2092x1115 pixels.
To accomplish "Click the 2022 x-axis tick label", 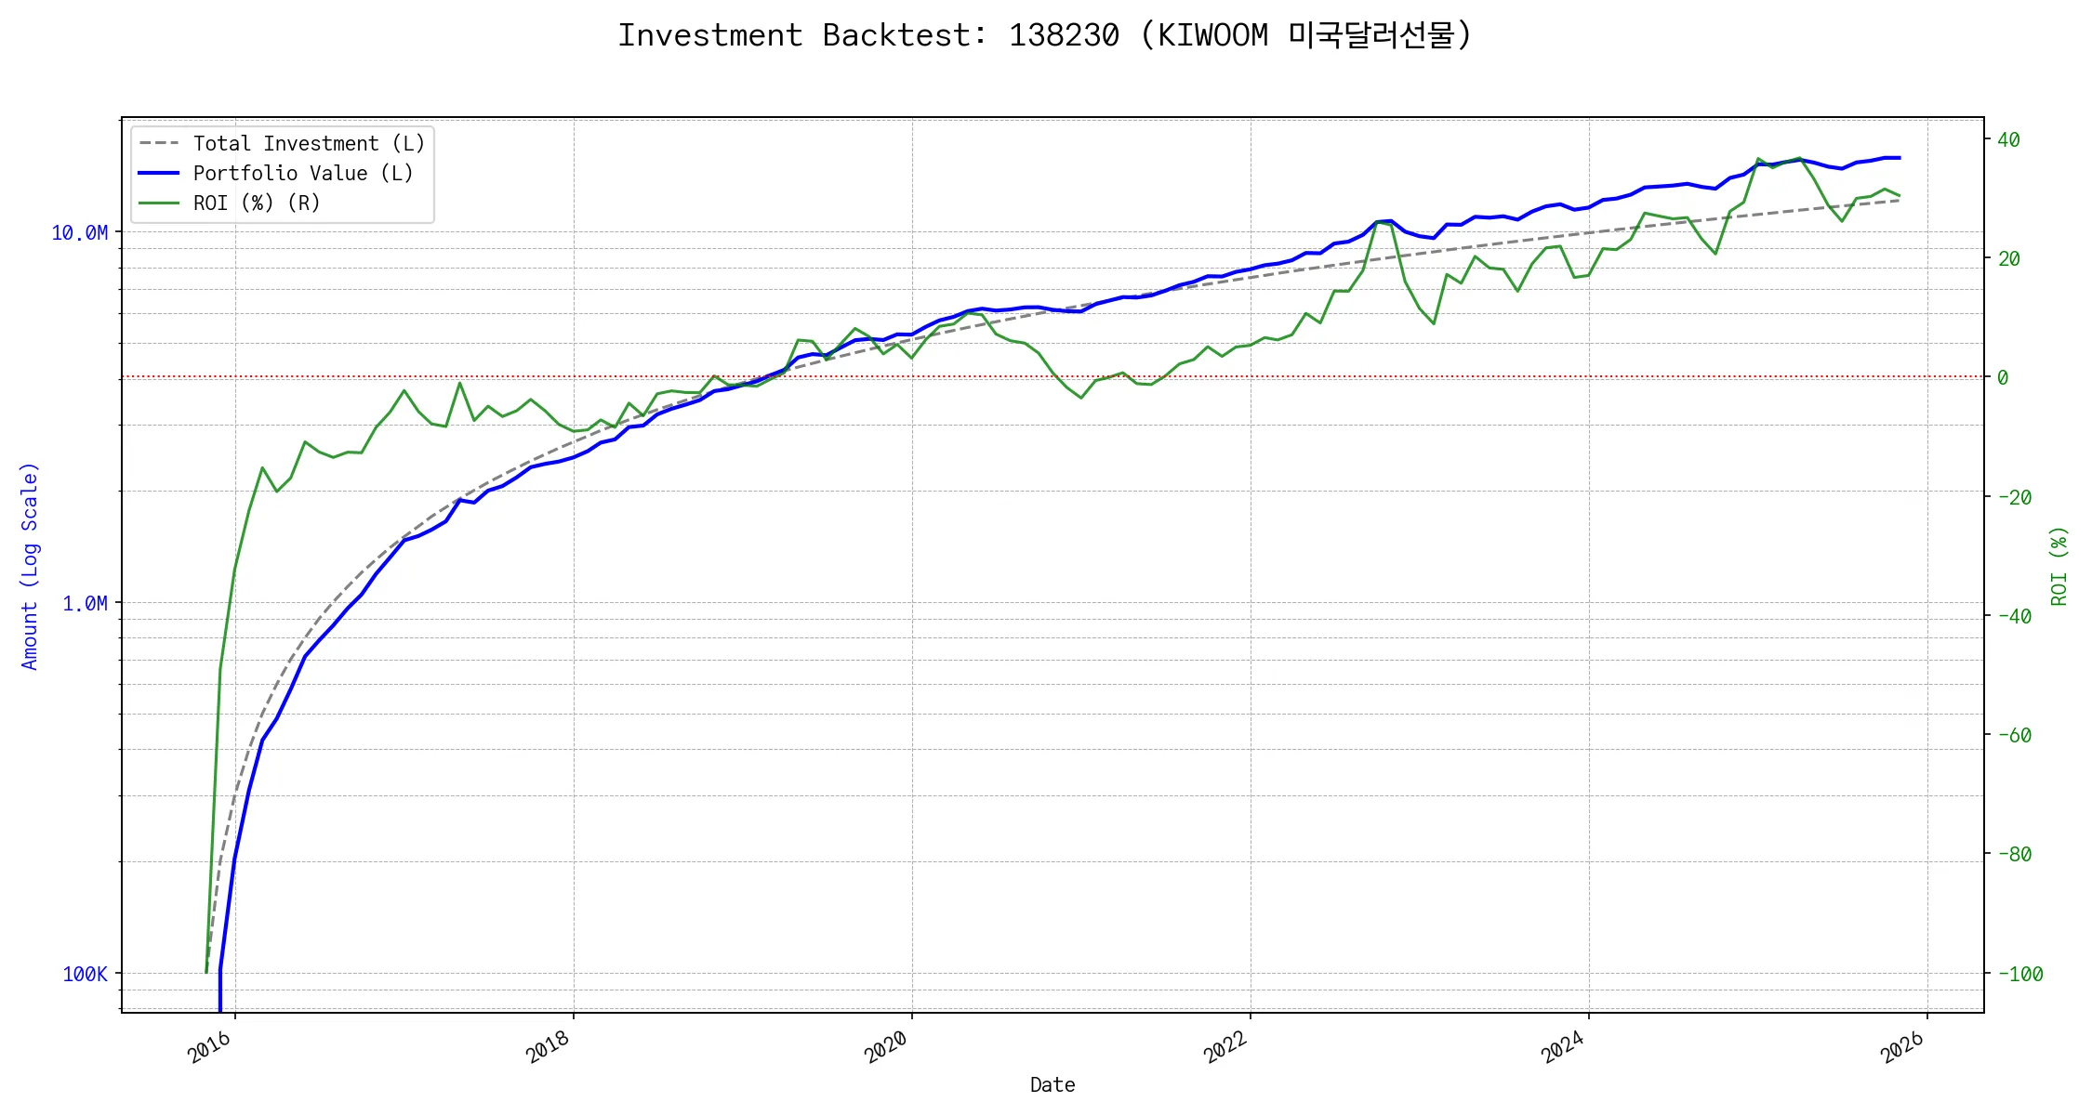I will pos(1225,1047).
